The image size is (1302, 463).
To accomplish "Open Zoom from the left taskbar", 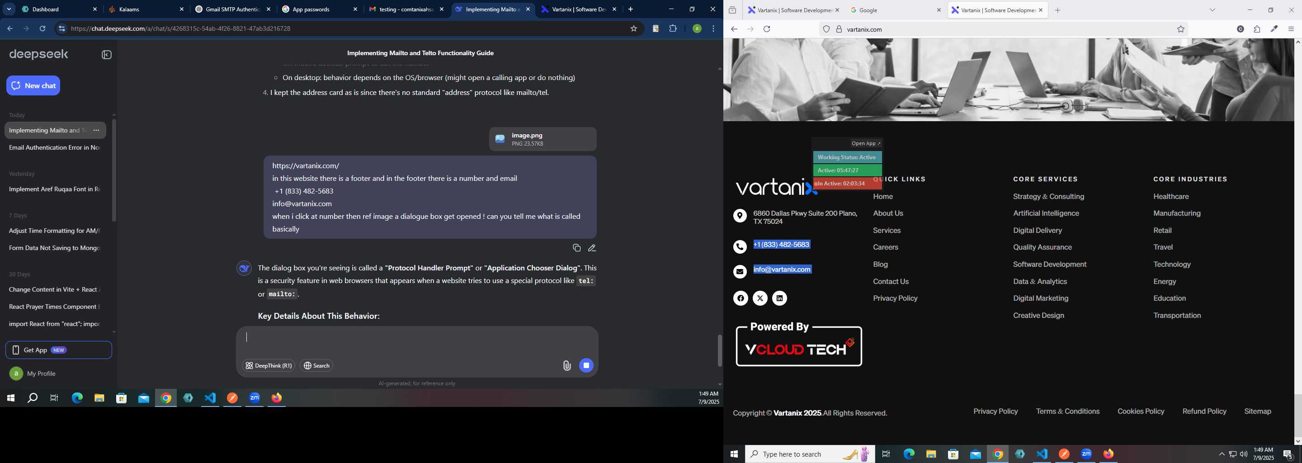I will pyautogui.click(x=255, y=398).
